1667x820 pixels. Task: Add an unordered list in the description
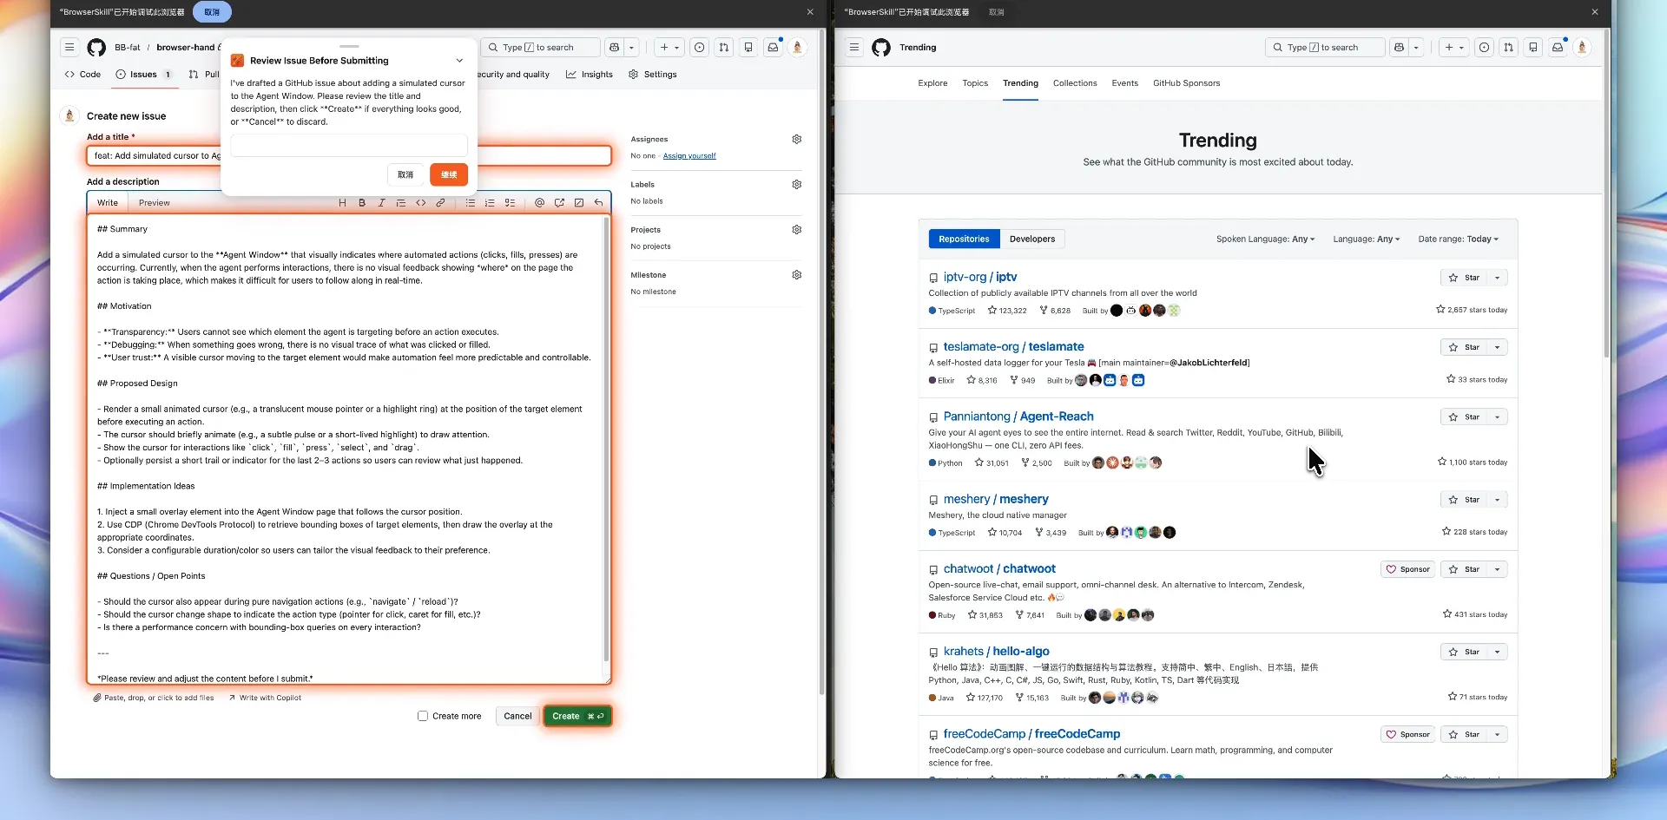470,203
